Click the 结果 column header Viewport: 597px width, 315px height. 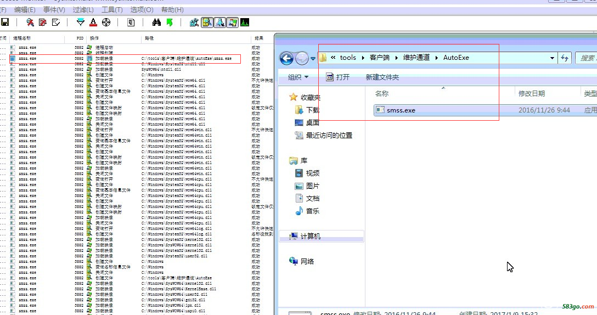259,38
